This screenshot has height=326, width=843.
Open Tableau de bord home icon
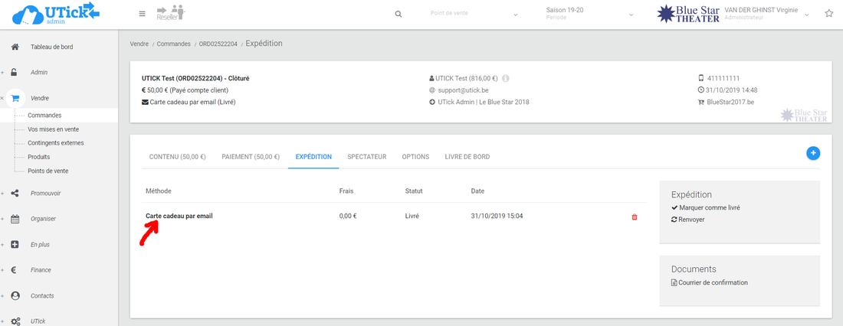tap(15, 47)
